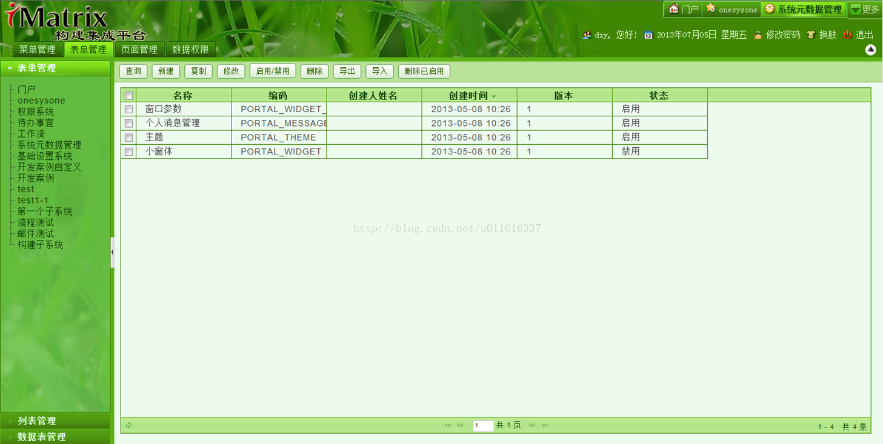Check the 主题 row checkbox
Image resolution: width=883 pixels, height=444 pixels.
128,138
